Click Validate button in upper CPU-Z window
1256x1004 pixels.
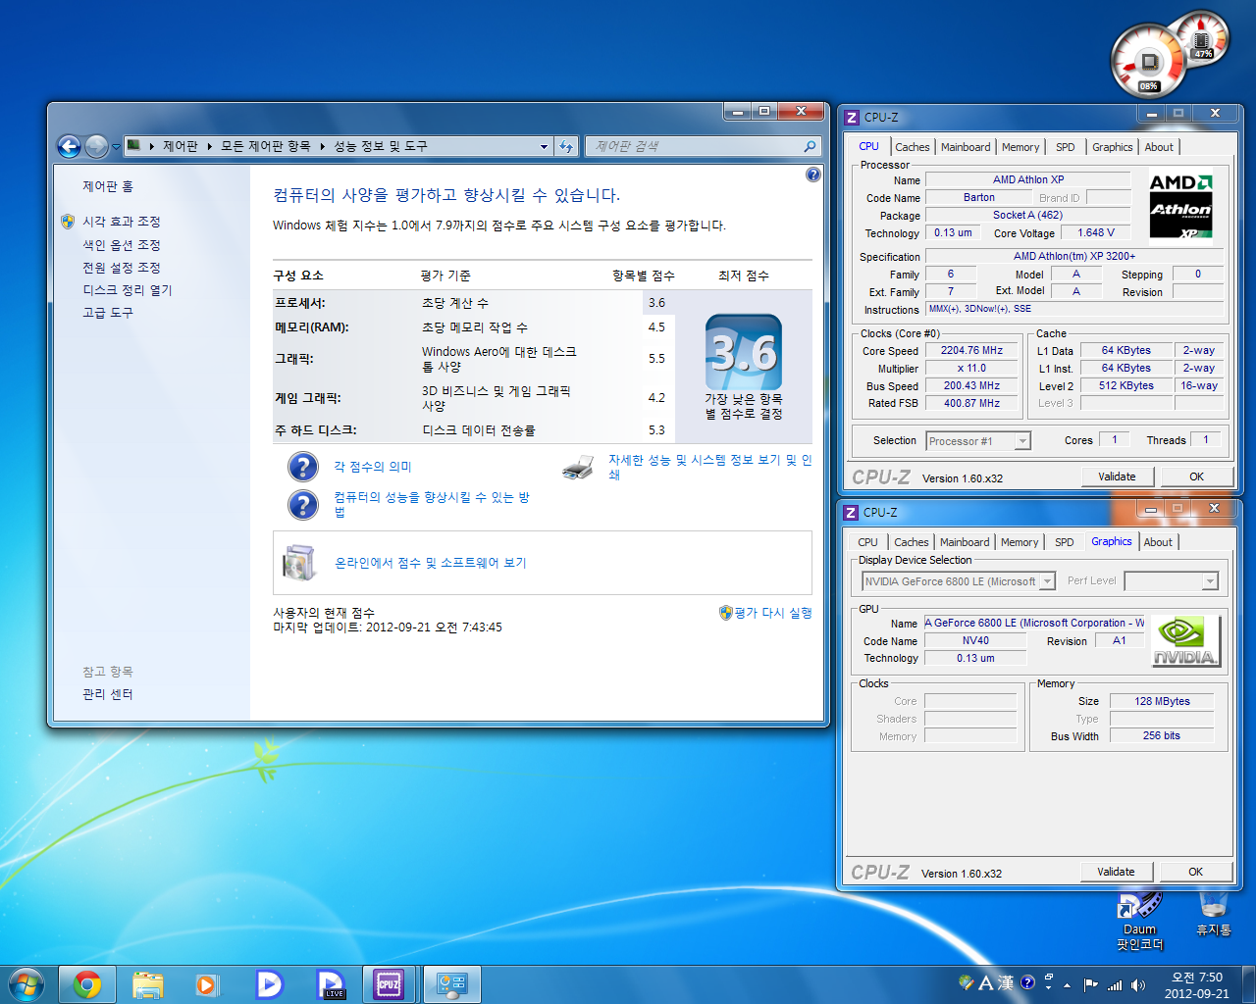coord(1117,477)
